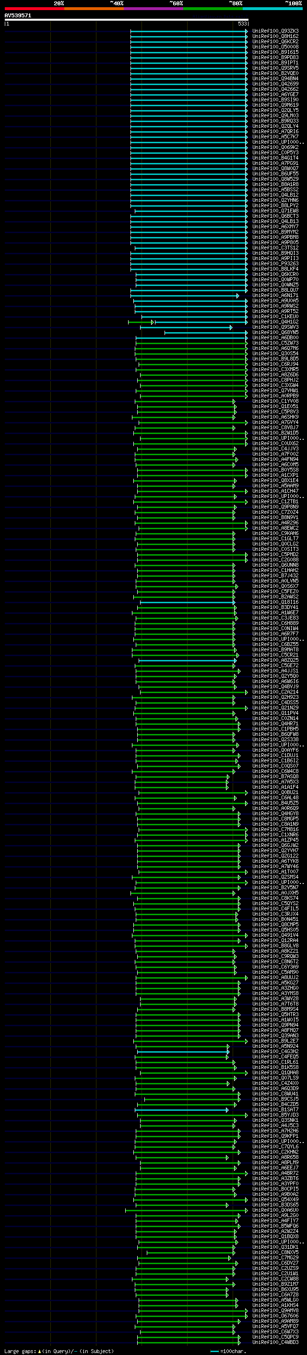This screenshot has height=1355, width=307.
Task: Open hit UniRef100_Q93ZK3
Action: 275,31
